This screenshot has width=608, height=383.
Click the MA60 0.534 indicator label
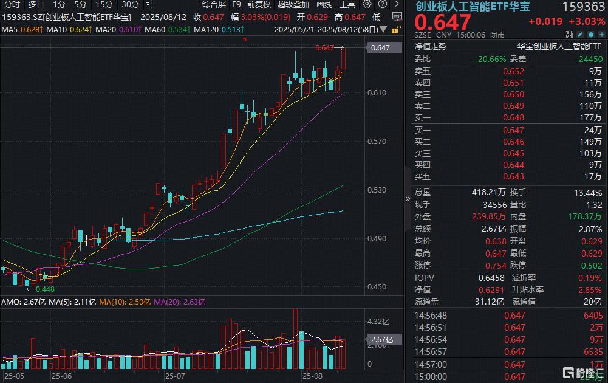[x=168, y=30]
